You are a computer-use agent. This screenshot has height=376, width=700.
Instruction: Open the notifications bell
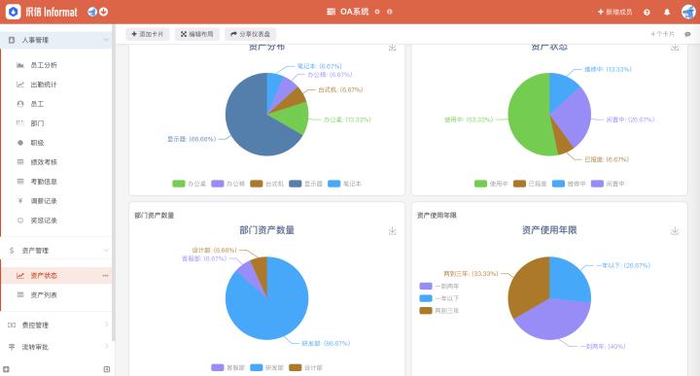[x=667, y=12]
